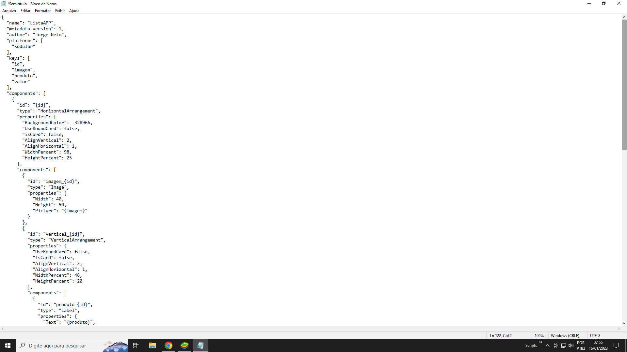Click the "HorizontalArrangement" type text
Viewport: 627px width, 352px height.
(68, 111)
